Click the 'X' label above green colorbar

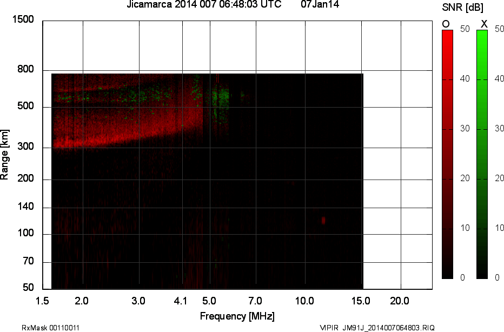(x=484, y=24)
